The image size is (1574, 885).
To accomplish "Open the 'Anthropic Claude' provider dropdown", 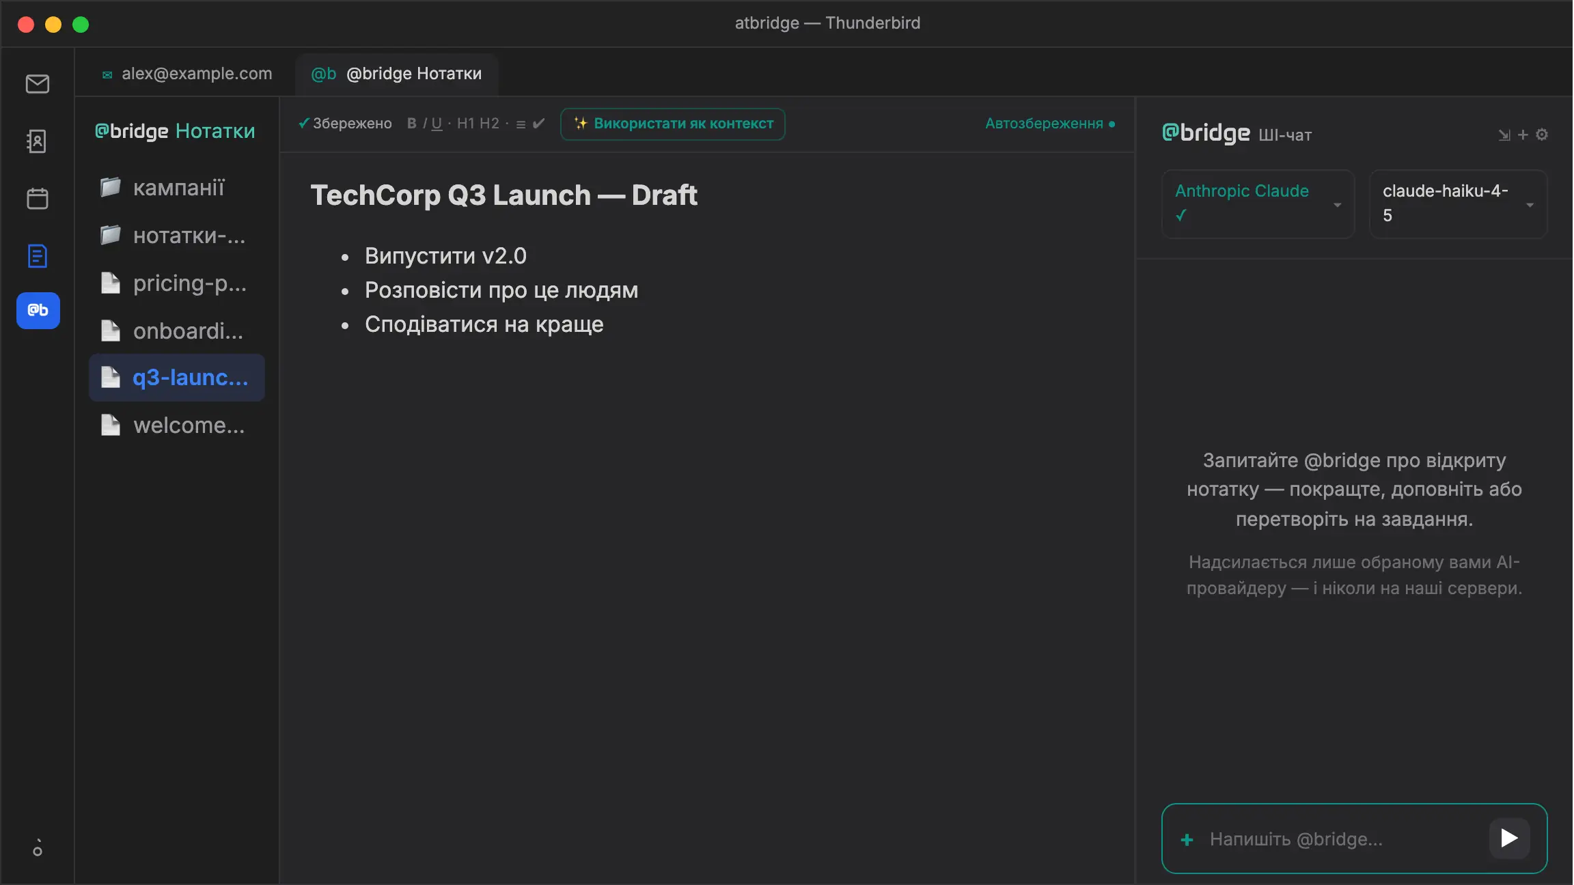I will pyautogui.click(x=1258, y=203).
